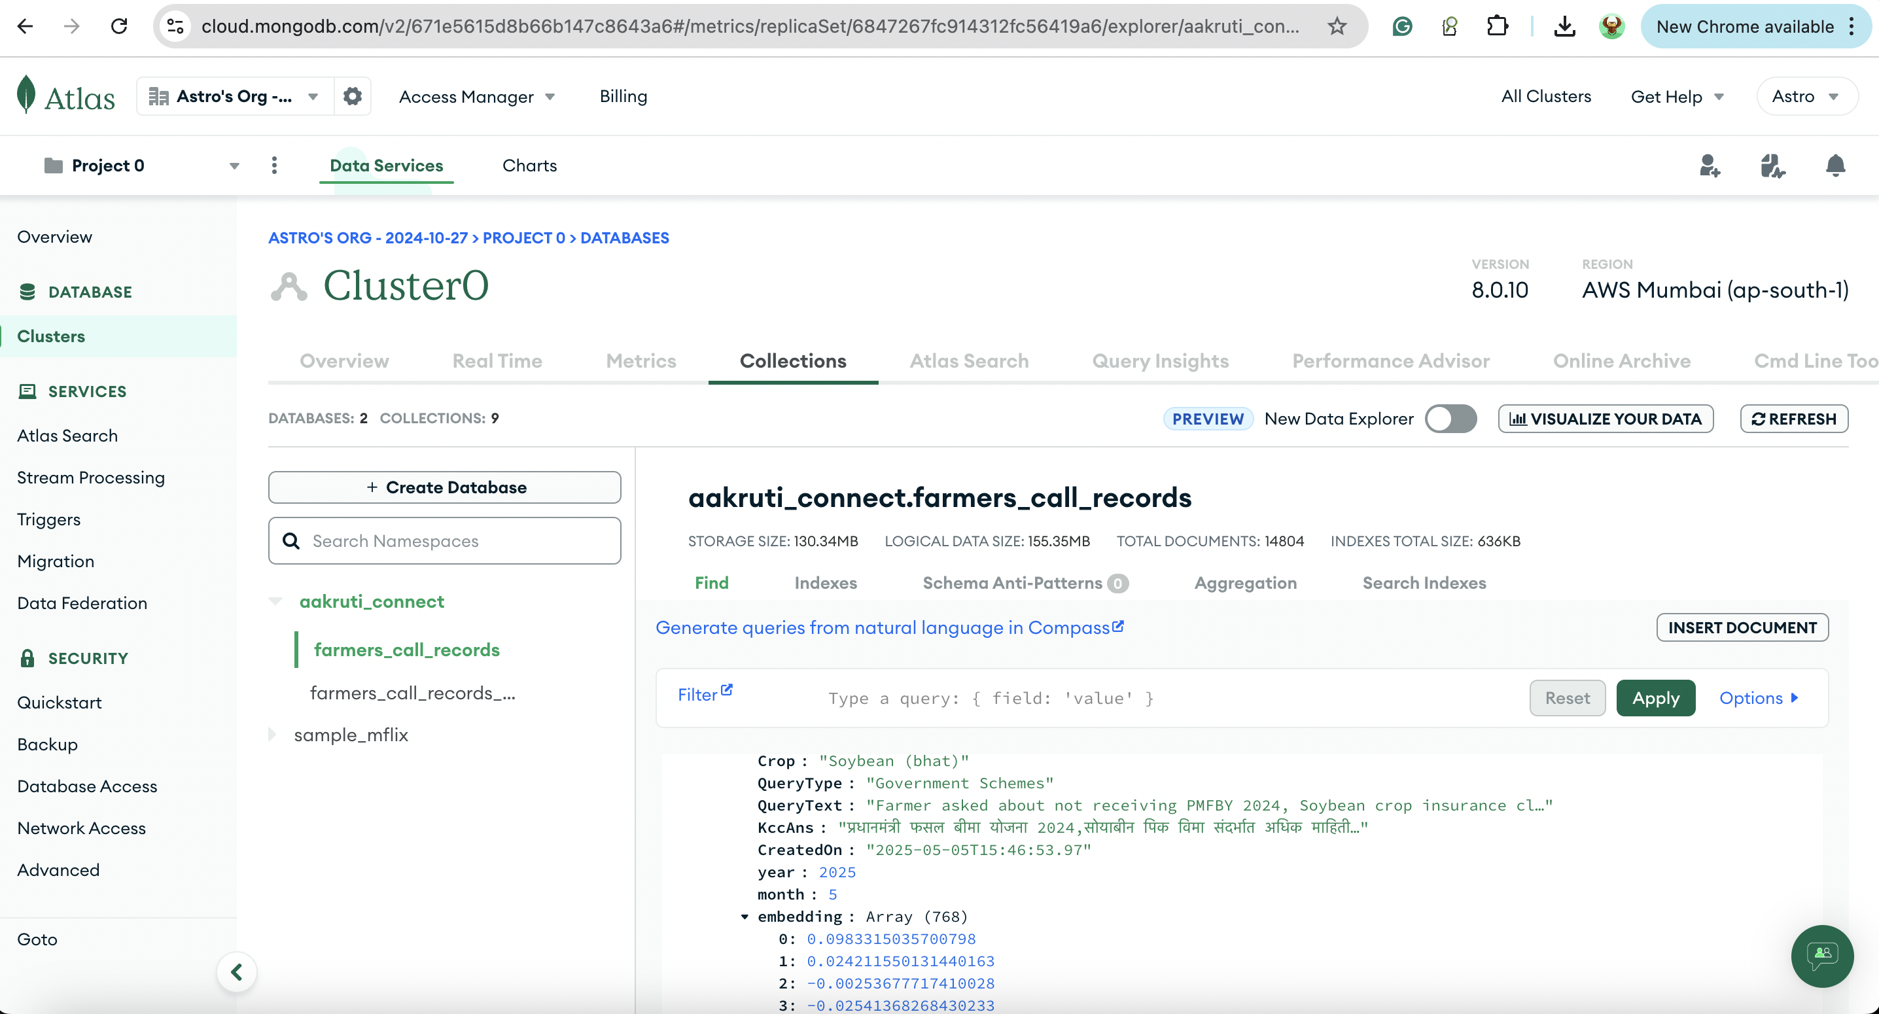Expand query Options
Screen dimensions: 1879x1014
1759,697
